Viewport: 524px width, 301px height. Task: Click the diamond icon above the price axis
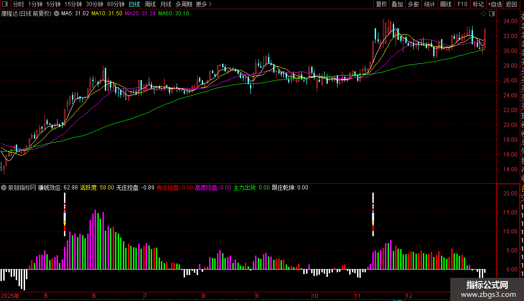tap(483, 14)
